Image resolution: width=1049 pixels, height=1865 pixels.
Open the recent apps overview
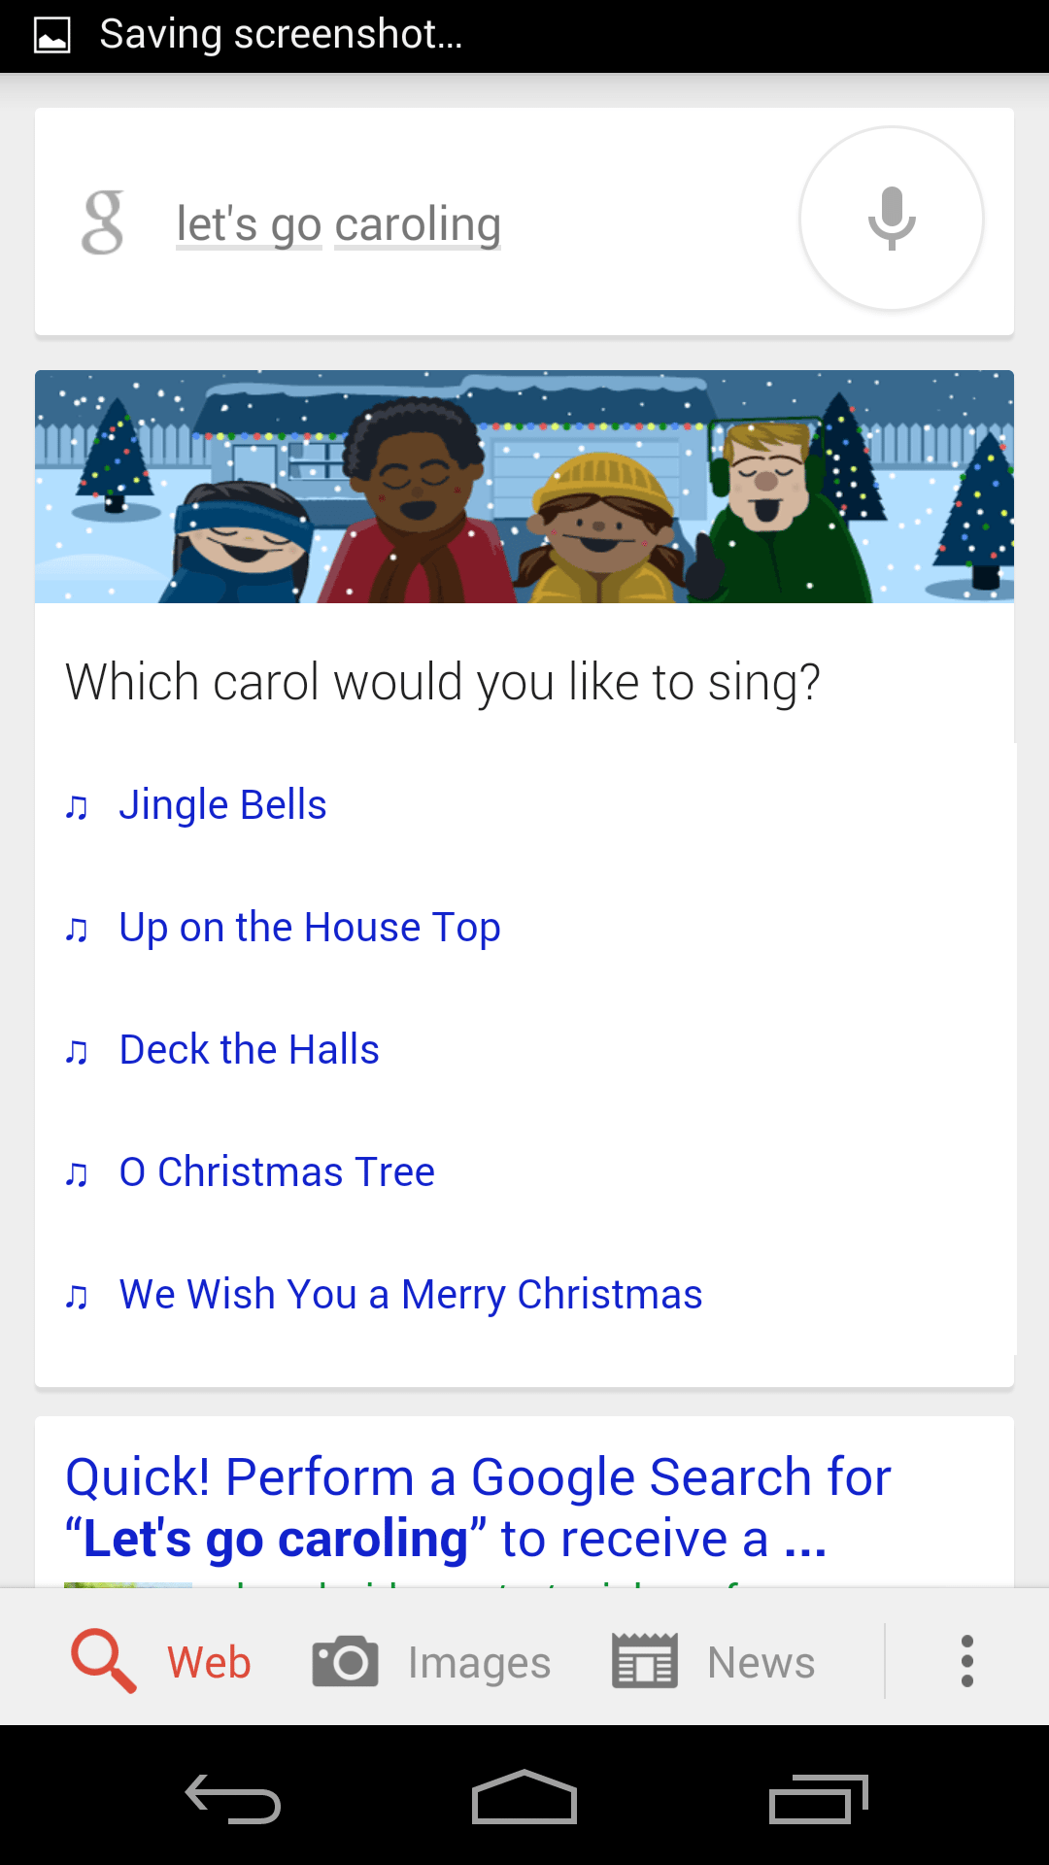(x=818, y=1799)
